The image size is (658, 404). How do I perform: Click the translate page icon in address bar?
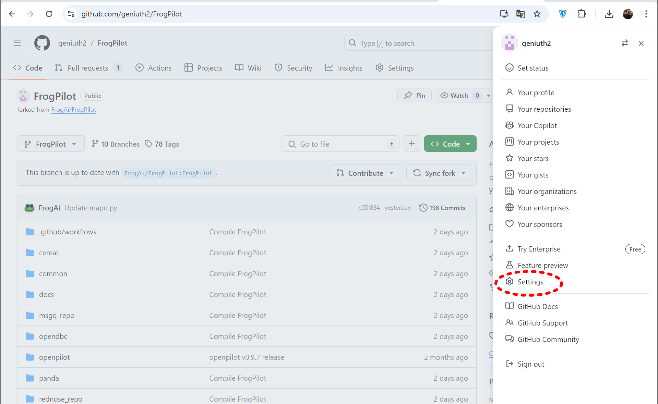[521, 14]
